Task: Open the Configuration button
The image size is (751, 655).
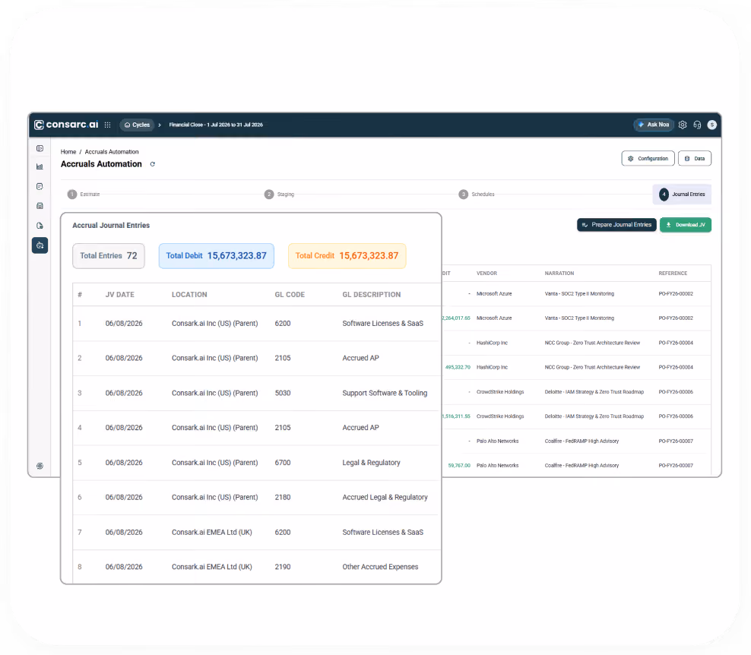Action: [648, 159]
